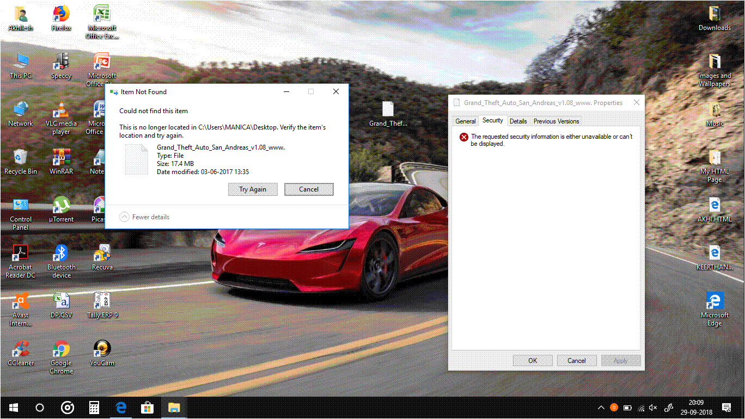Launch Speccy from the desktop

click(62, 66)
